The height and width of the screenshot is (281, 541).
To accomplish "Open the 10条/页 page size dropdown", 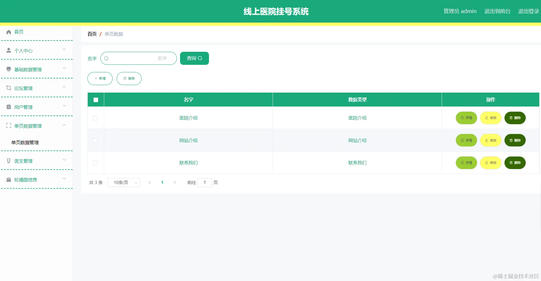I will 124,183.
